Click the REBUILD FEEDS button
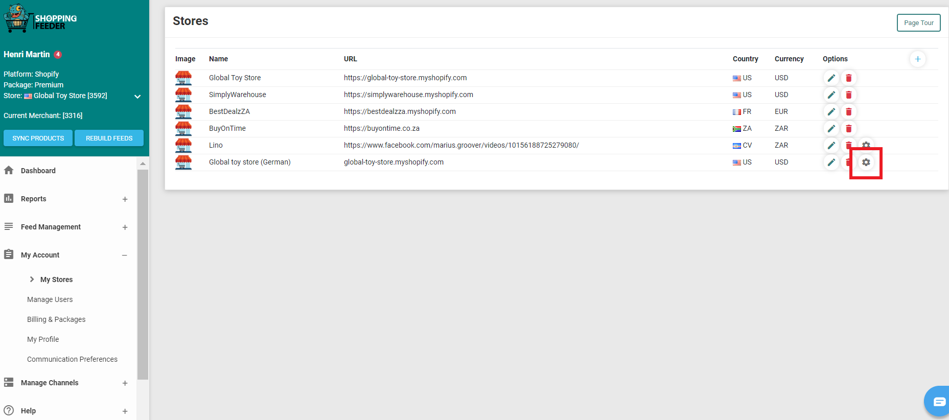The width and height of the screenshot is (949, 420). (109, 138)
